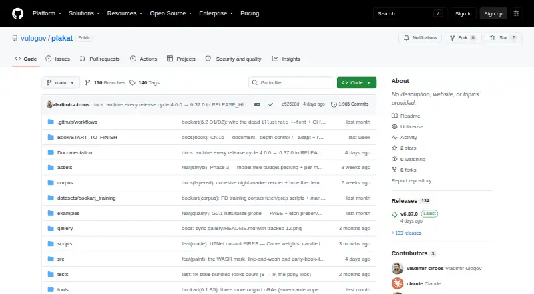This screenshot has width=534, height=294.
Task: Click the Sign up button
Action: click(x=493, y=13)
